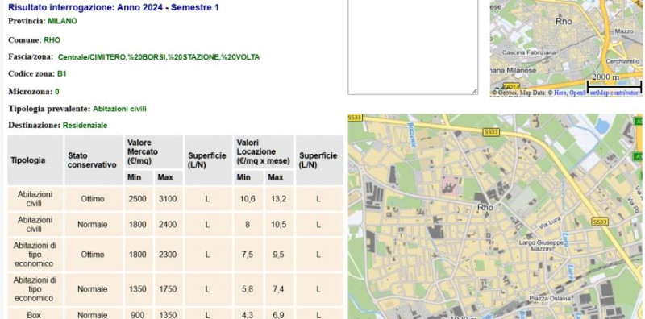645x319 pixels.
Task: Select market value cell 3100
Action: point(168,199)
